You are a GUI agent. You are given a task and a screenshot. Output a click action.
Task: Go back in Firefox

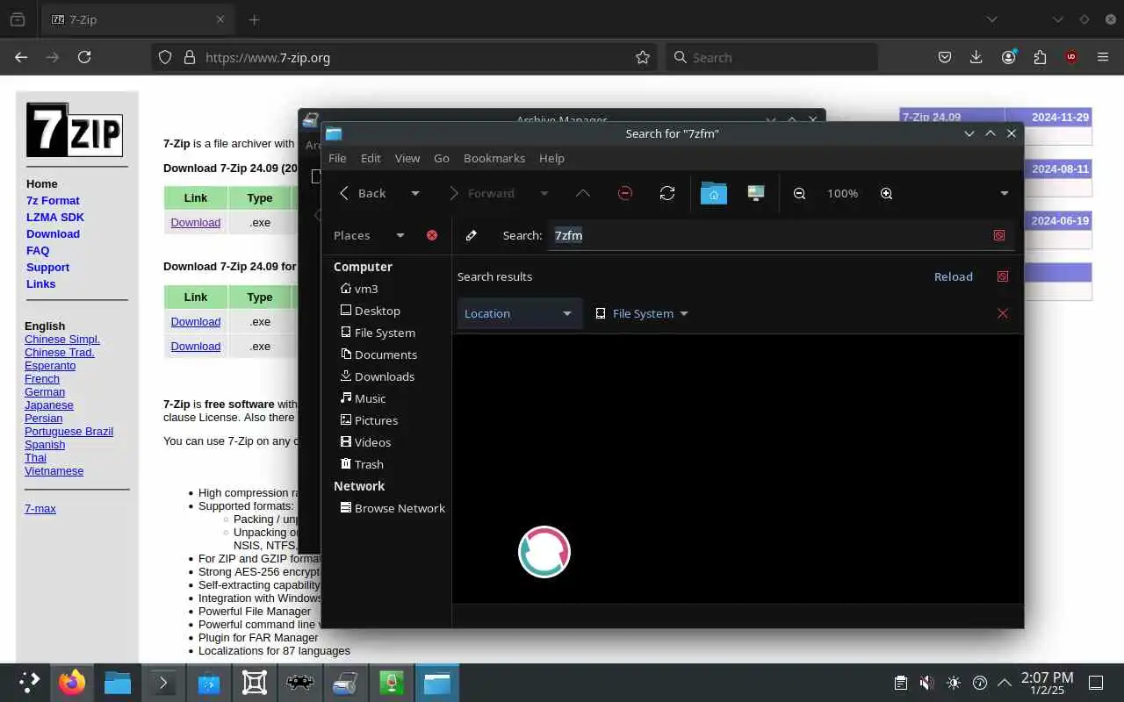coord(21,57)
